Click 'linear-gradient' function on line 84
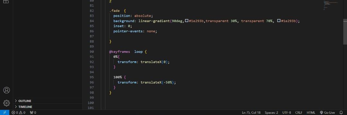Image resolution: width=347 pixels, height=115 pixels. tap(154, 21)
